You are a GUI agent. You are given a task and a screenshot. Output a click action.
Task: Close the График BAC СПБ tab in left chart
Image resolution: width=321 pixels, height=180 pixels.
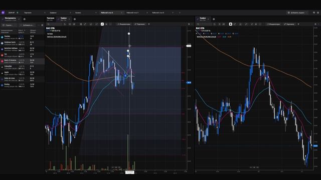pos(69,19)
